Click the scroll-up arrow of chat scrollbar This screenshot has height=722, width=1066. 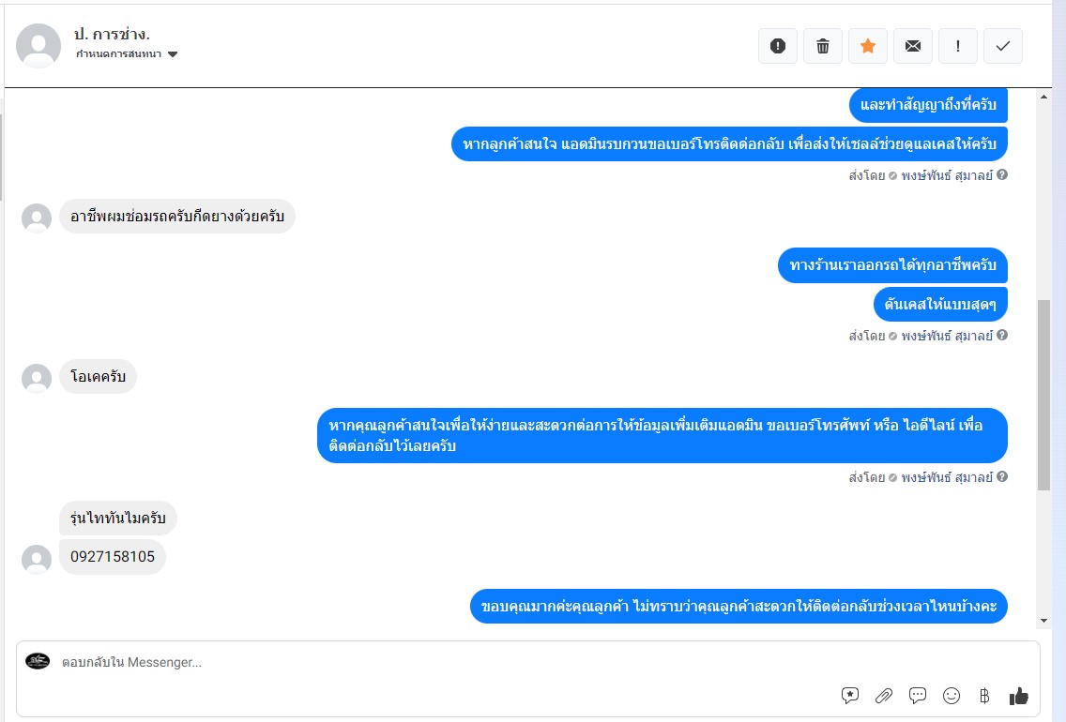1043,96
